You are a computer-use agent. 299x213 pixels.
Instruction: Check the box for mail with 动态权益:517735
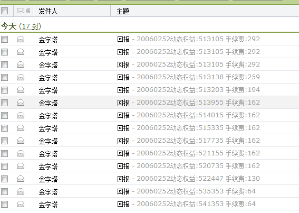4,141
